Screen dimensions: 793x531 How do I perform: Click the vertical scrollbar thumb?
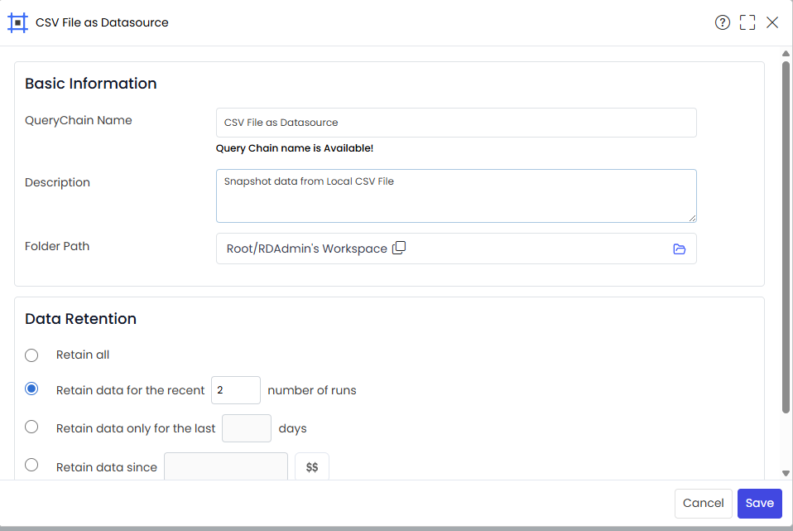click(786, 237)
